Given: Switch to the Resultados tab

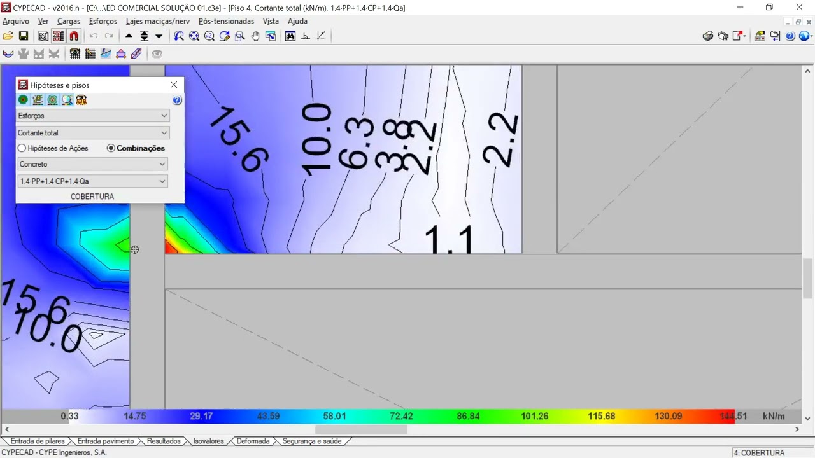Looking at the screenshot, I should point(164,441).
